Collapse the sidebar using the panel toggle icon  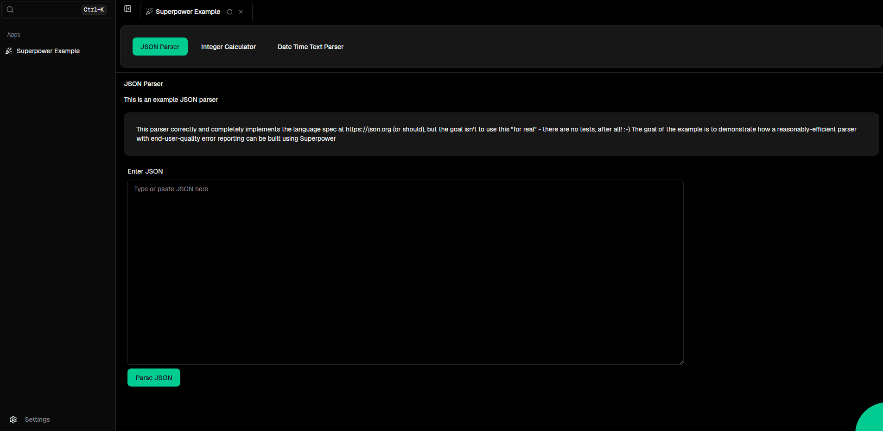[x=128, y=9]
